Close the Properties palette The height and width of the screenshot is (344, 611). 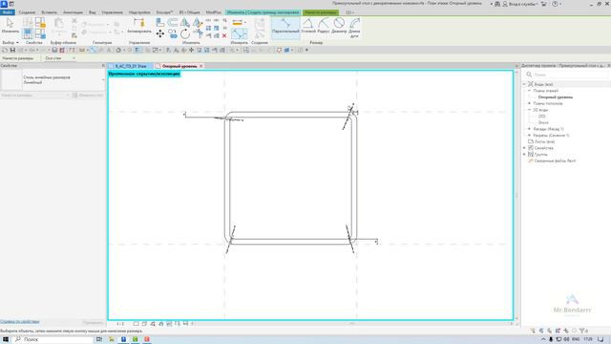[103, 66]
